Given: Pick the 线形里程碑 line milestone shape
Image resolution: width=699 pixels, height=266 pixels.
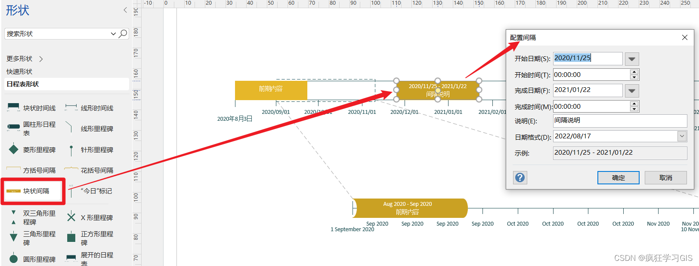Looking at the screenshot, I should 89,128.
